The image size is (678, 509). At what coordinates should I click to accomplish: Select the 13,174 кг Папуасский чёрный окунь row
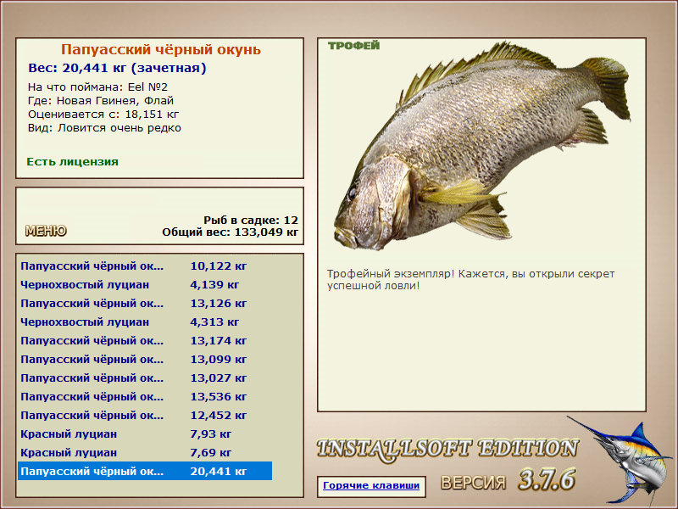145,341
